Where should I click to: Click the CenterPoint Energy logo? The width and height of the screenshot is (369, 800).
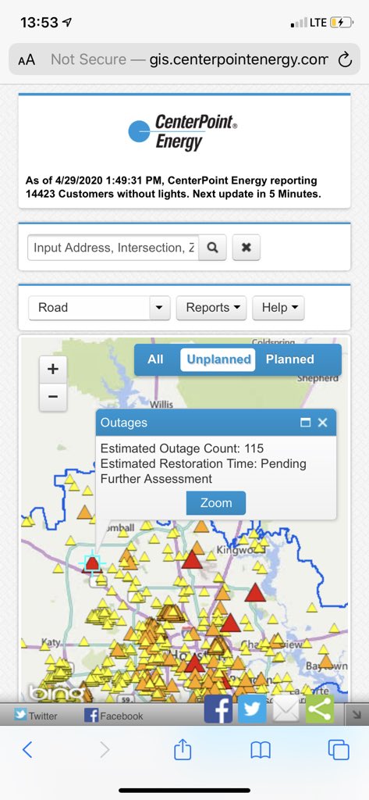183,131
